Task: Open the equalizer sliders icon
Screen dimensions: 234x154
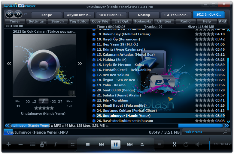Action: pyautogui.click(x=72, y=144)
